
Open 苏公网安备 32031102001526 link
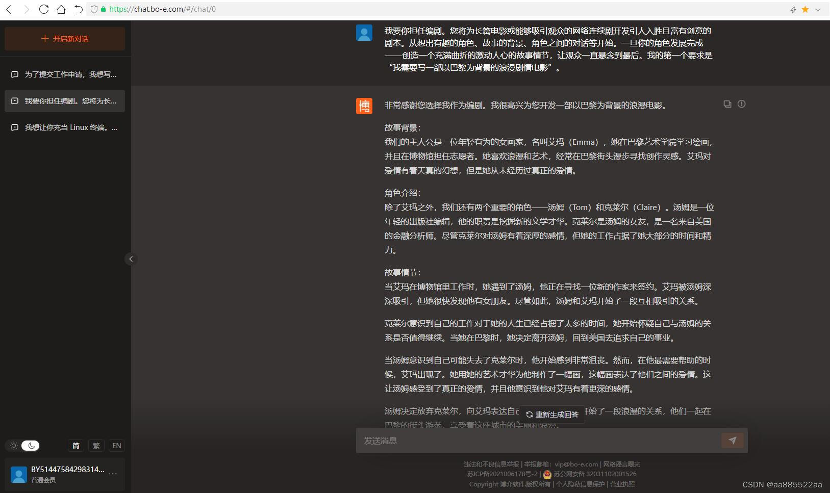(x=595, y=474)
